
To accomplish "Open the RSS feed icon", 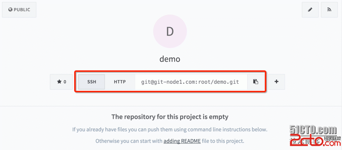I will (329, 9).
